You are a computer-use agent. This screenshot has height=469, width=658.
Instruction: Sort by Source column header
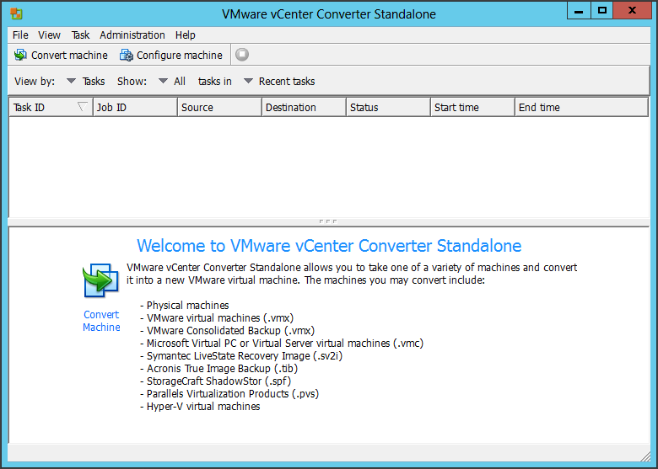click(x=219, y=107)
